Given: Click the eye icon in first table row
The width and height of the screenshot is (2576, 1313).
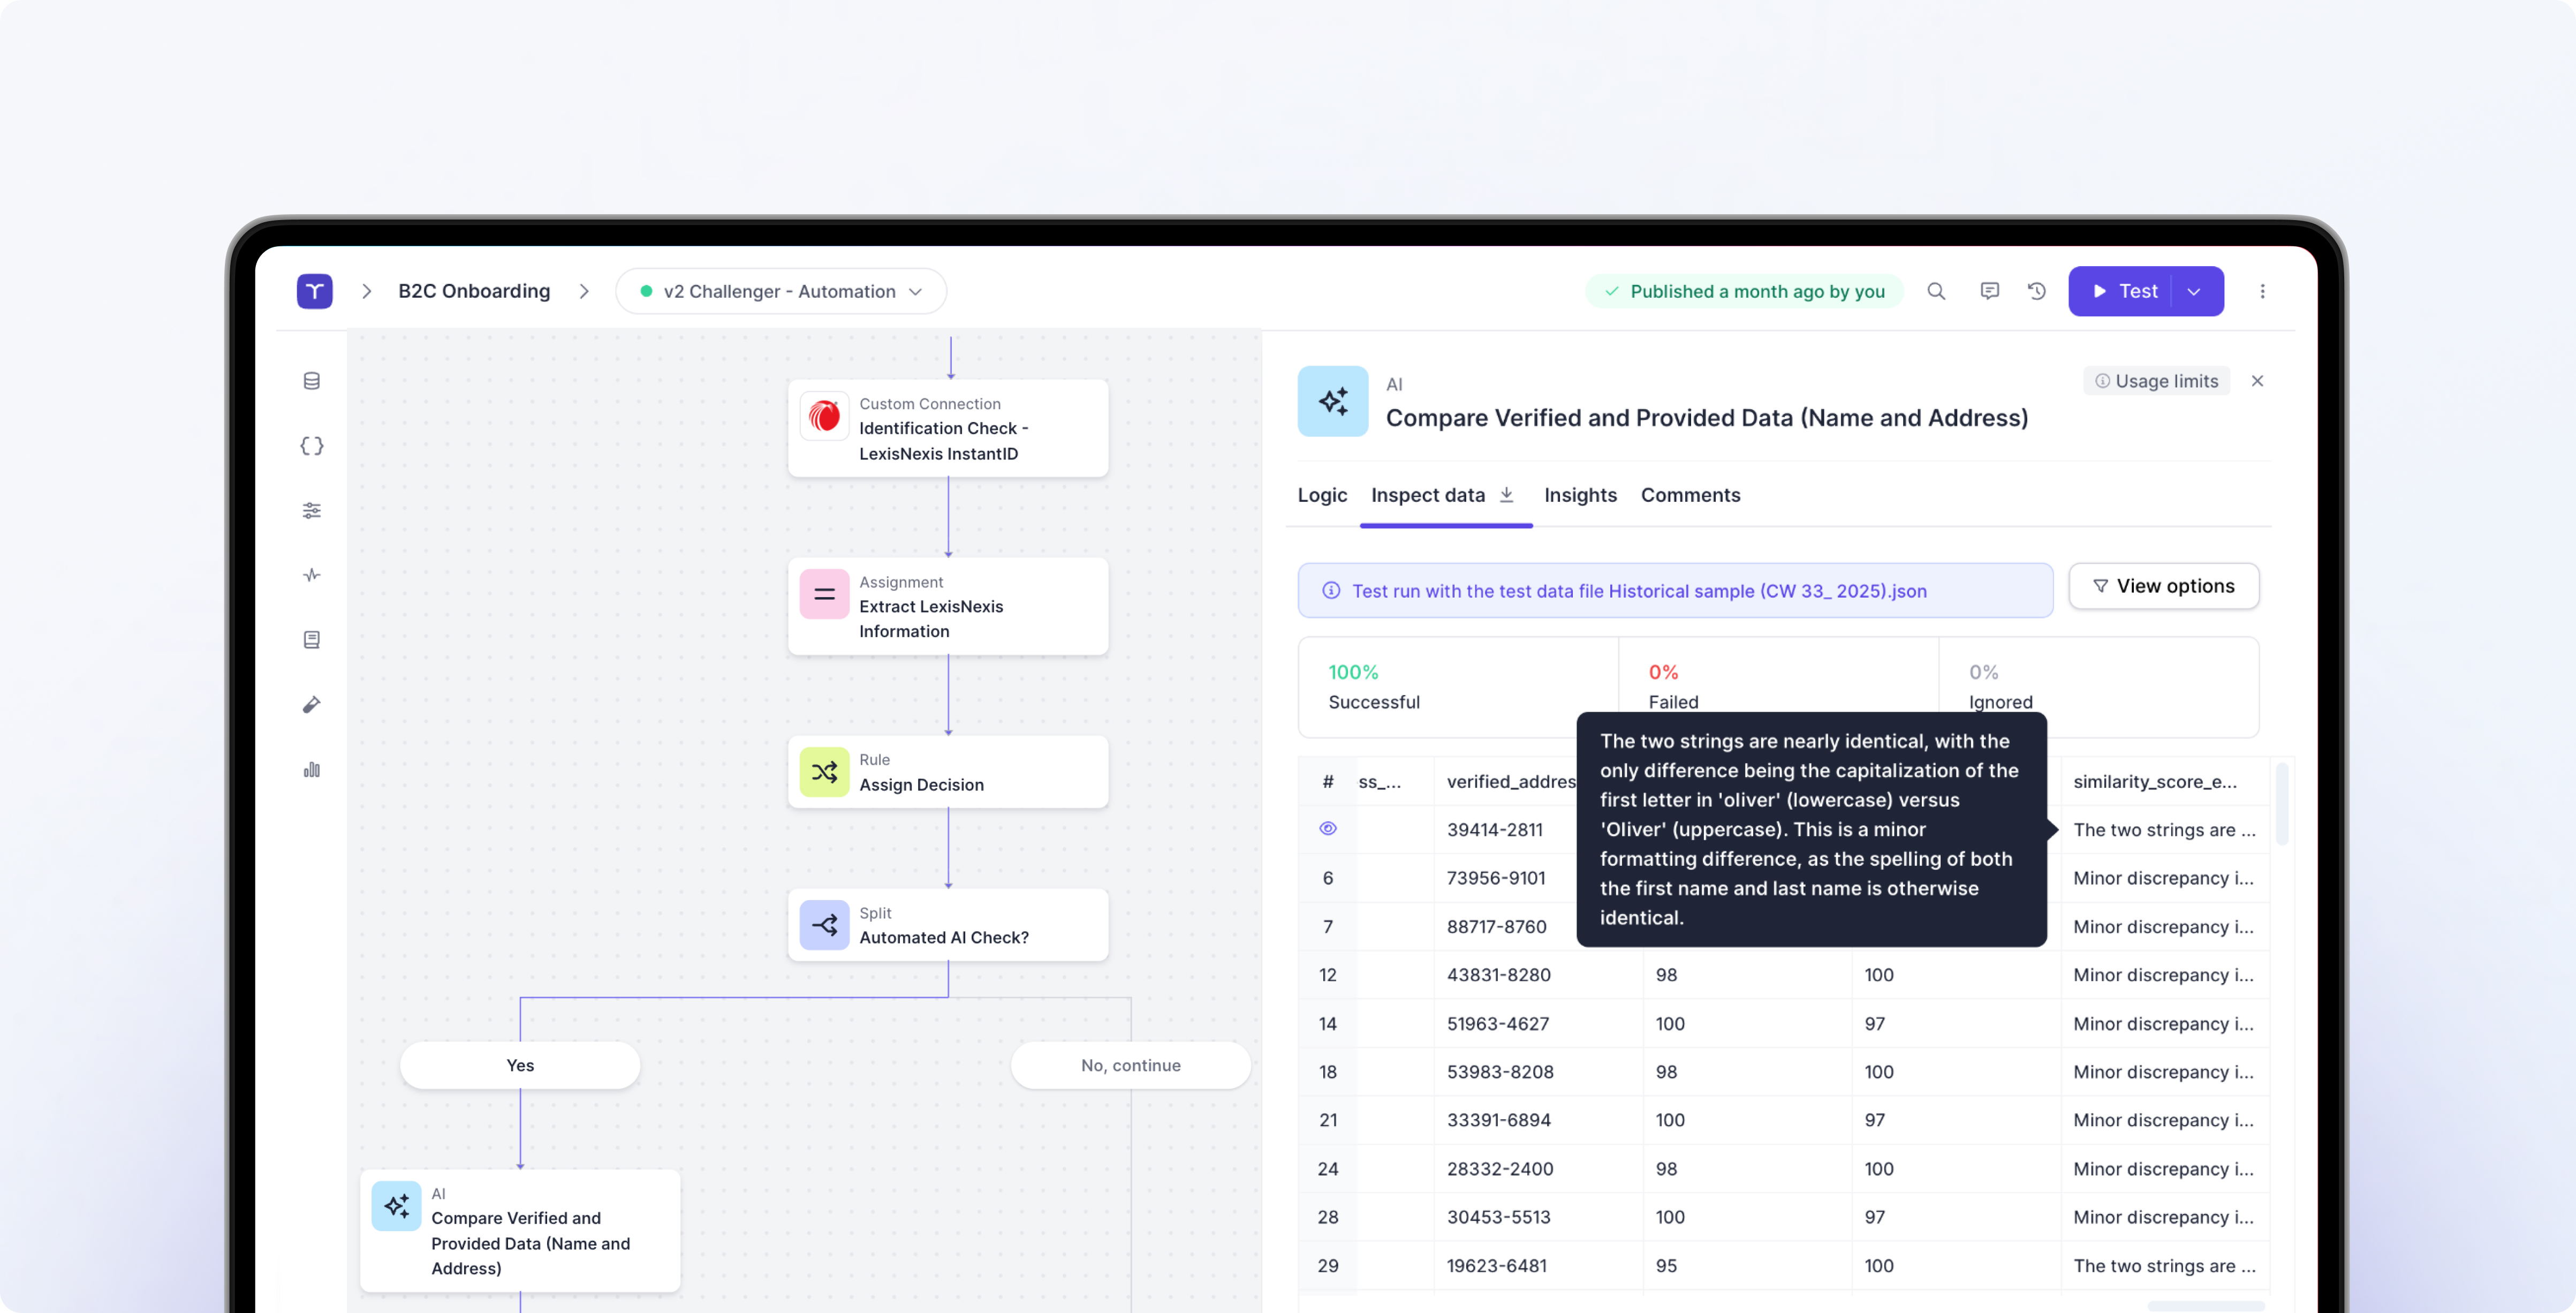Looking at the screenshot, I should point(1328,829).
